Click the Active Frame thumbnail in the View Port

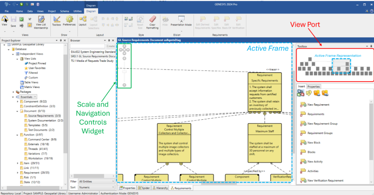pos(341,66)
